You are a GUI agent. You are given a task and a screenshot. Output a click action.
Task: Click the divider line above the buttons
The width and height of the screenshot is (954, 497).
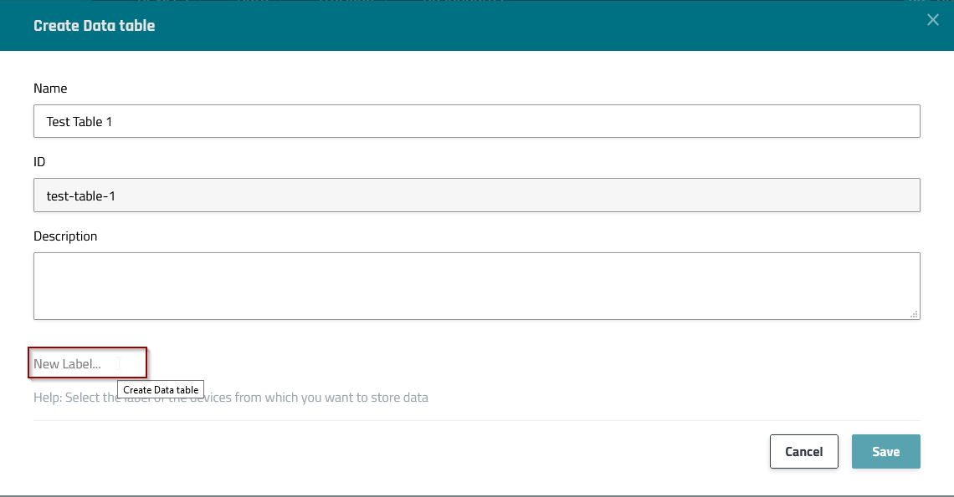[476, 420]
